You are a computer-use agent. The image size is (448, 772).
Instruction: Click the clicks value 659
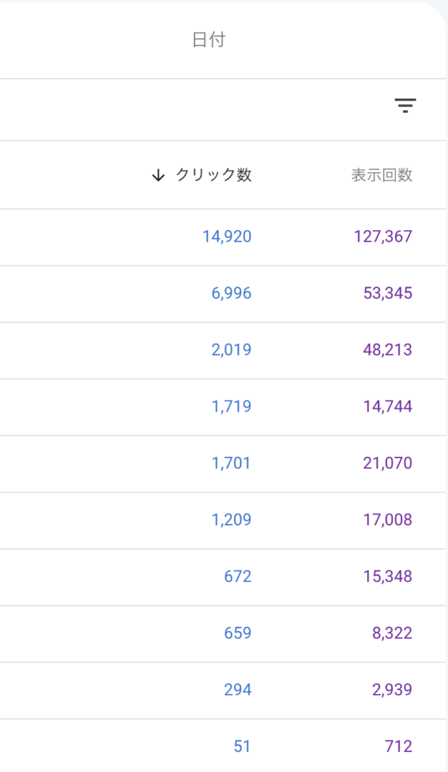(238, 633)
